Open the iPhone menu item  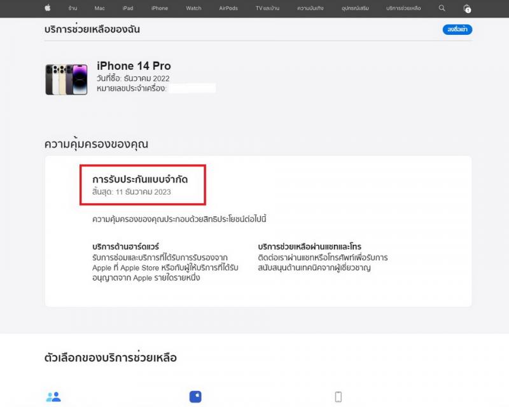(160, 8)
